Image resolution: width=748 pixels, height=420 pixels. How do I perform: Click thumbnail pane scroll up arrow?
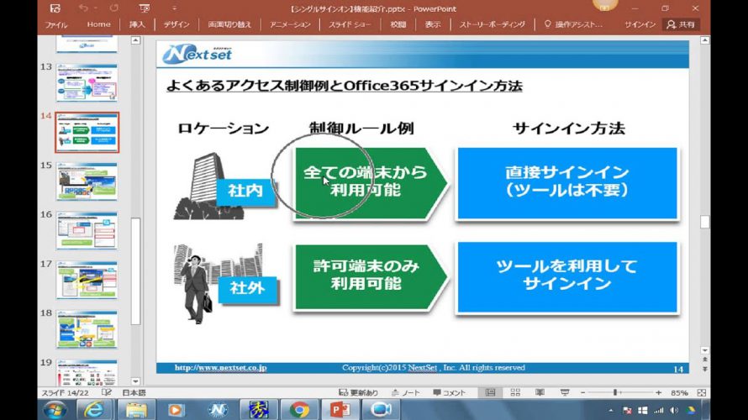click(135, 40)
